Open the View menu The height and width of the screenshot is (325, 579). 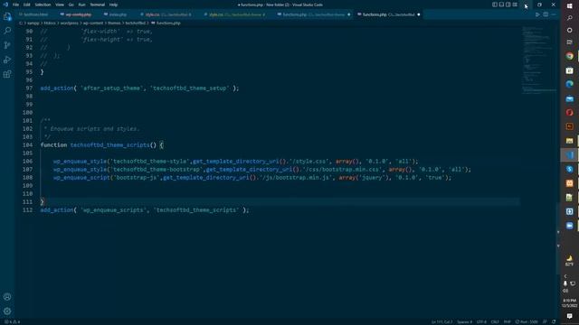tap(60, 5)
